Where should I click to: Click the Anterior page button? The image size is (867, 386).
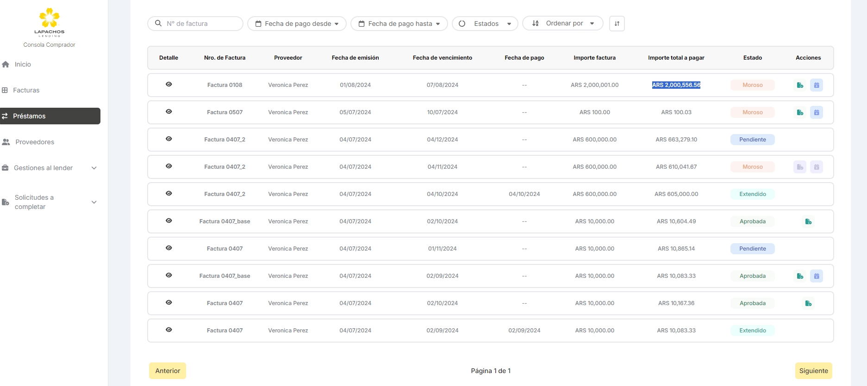pyautogui.click(x=168, y=371)
